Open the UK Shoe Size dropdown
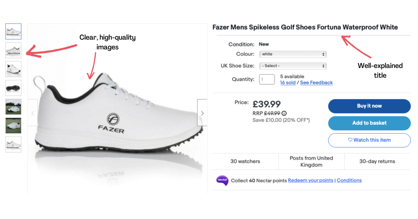 (x=293, y=66)
